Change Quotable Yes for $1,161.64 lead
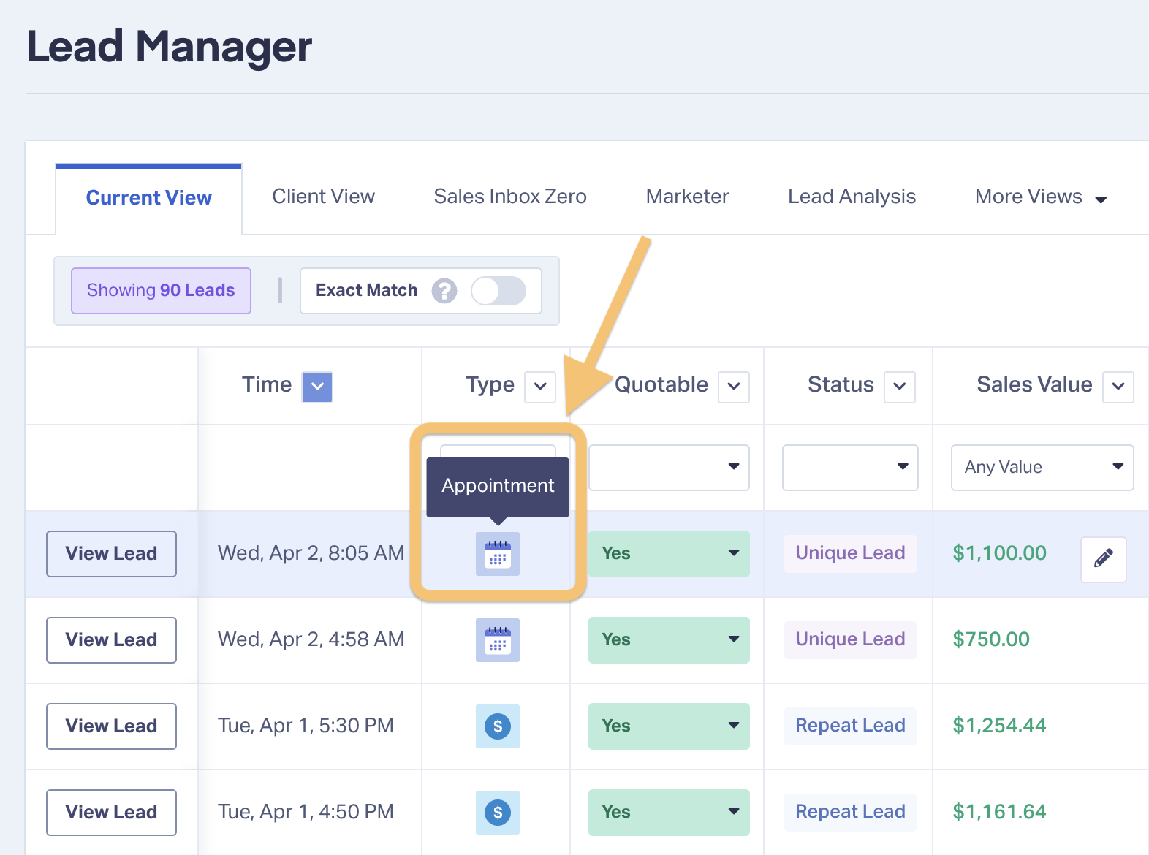 669,813
